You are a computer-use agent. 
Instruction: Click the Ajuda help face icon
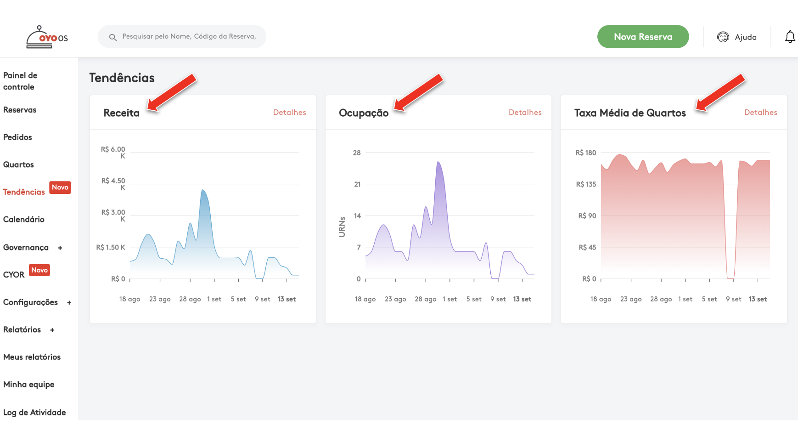click(723, 37)
